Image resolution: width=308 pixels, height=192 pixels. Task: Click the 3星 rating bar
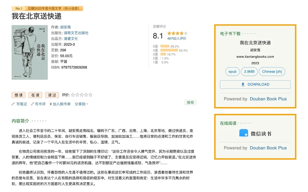click(x=163, y=54)
